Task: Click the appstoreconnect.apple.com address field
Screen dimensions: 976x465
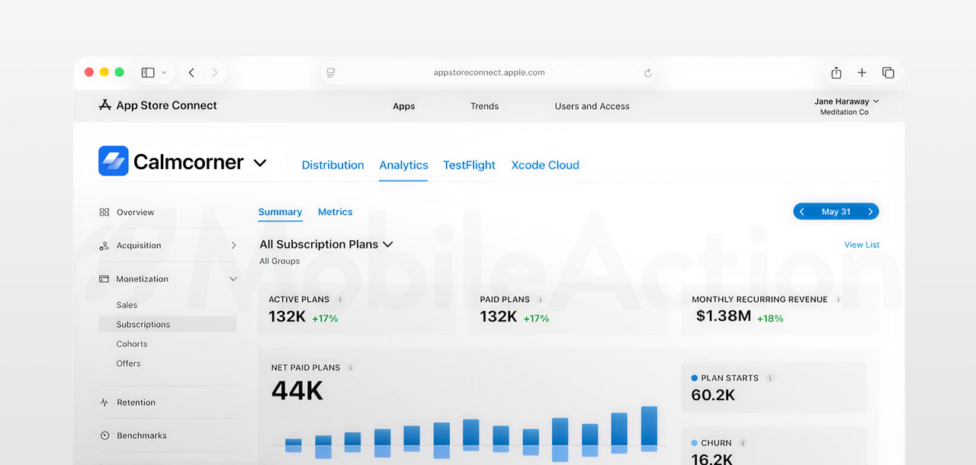Action: click(x=489, y=72)
